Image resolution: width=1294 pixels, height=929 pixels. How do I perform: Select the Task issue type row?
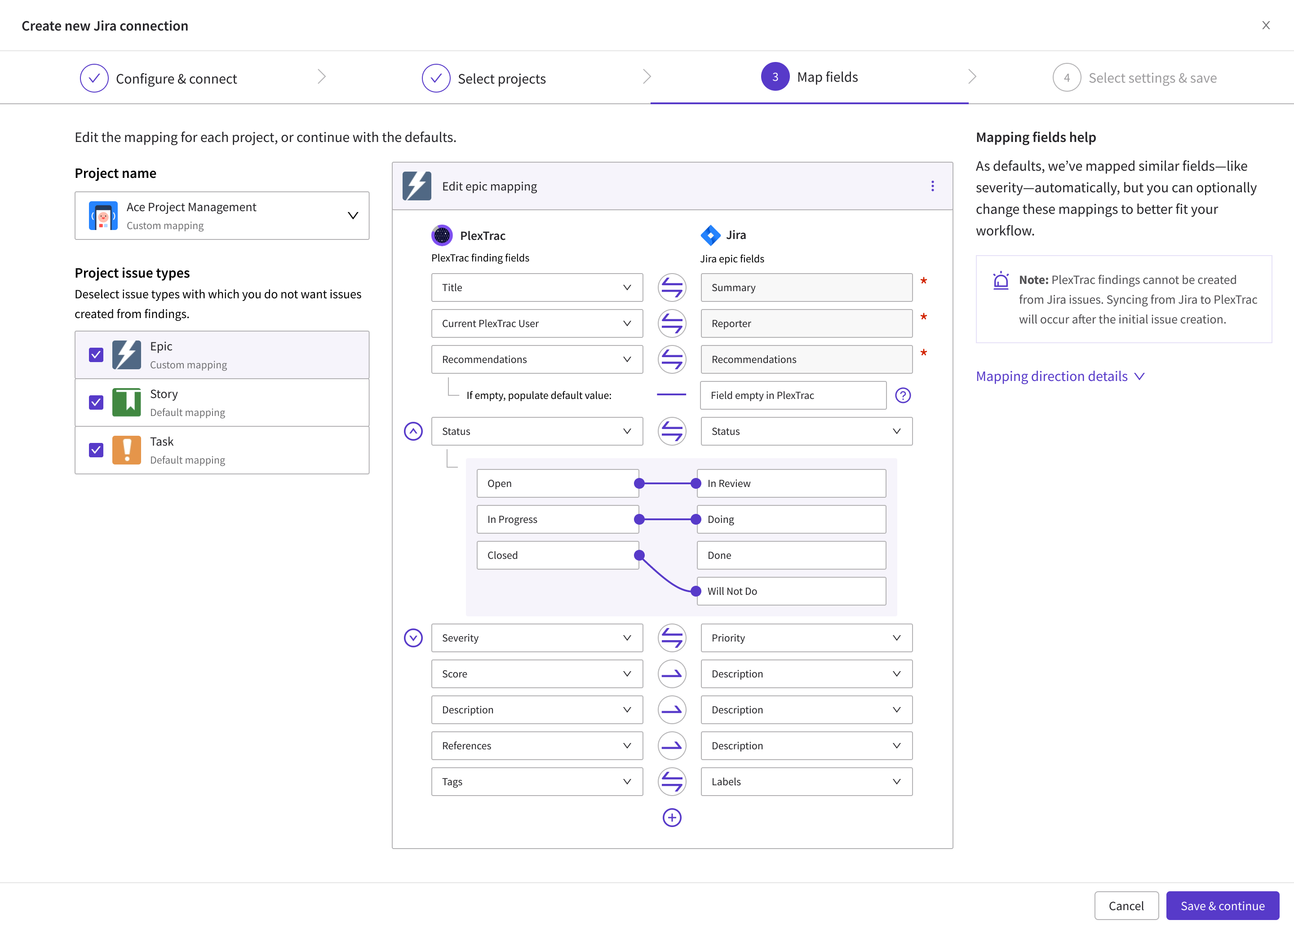pos(222,450)
